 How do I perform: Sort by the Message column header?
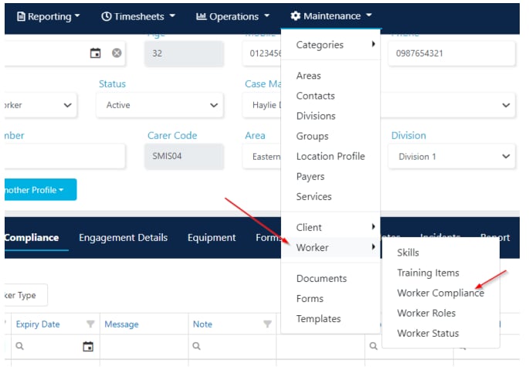[121, 325]
